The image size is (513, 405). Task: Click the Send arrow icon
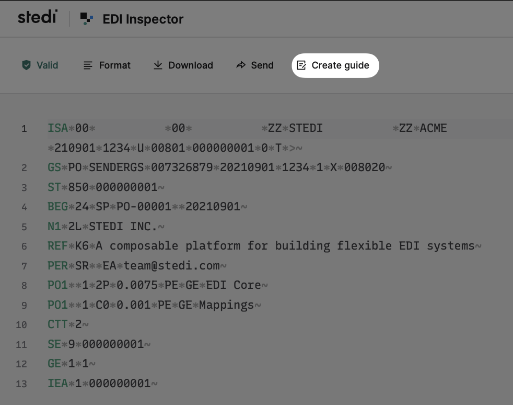point(241,65)
